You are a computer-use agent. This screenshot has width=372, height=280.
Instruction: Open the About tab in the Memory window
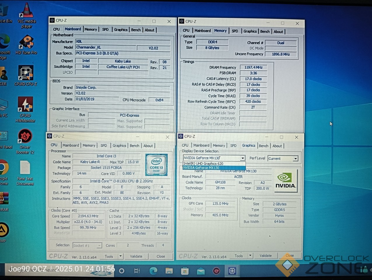[278, 32]
